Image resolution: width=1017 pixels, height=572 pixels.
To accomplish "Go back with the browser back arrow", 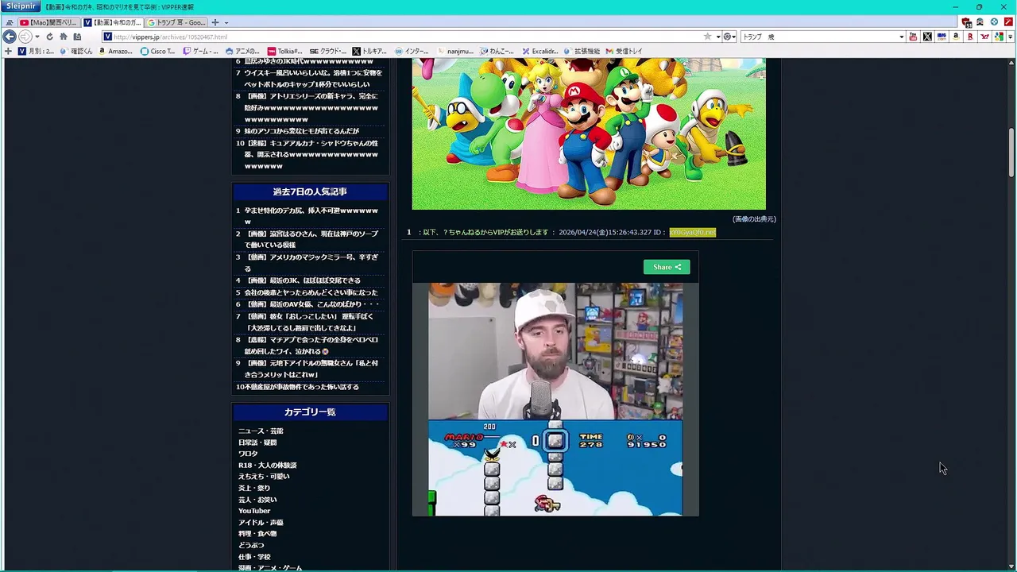I will point(10,37).
